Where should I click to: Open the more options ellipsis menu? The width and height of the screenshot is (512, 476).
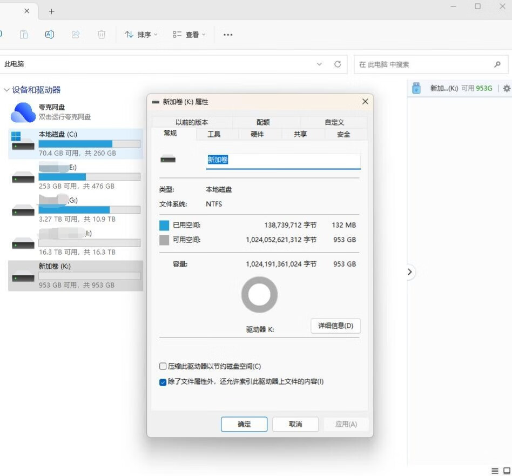pos(228,35)
